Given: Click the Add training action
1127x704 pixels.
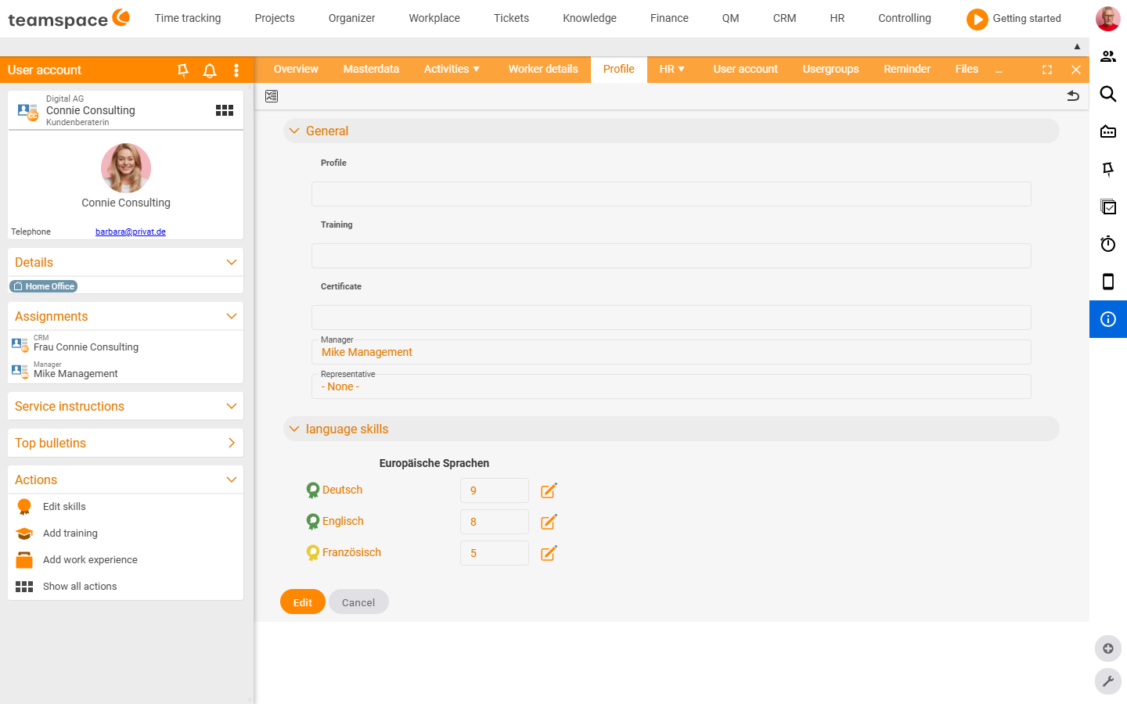Looking at the screenshot, I should (70, 533).
